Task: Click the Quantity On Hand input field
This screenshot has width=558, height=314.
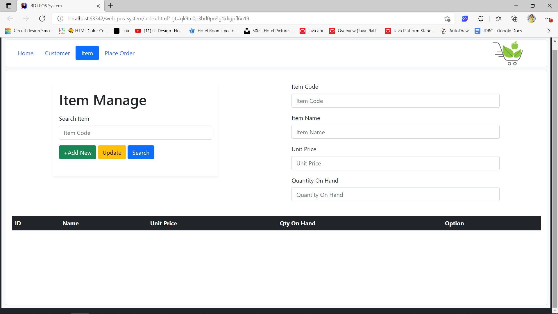Action: coord(395,194)
